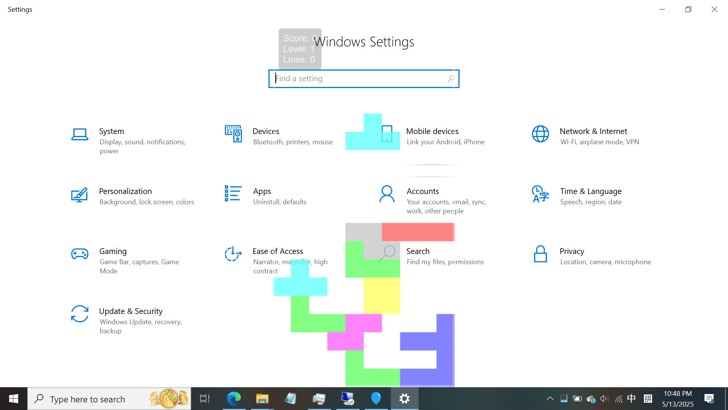Open Time & Language clock icon
This screenshot has width=728, height=410.
pos(540,194)
